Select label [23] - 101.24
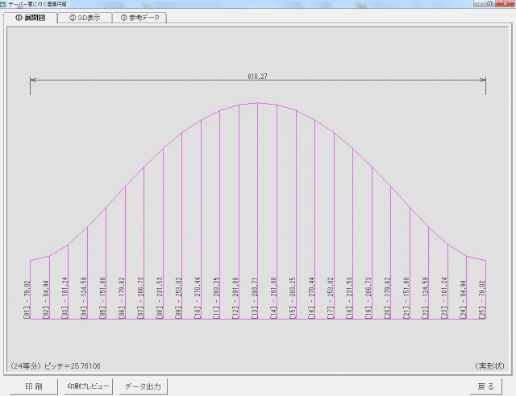This screenshot has height=396, width=516. click(x=444, y=298)
